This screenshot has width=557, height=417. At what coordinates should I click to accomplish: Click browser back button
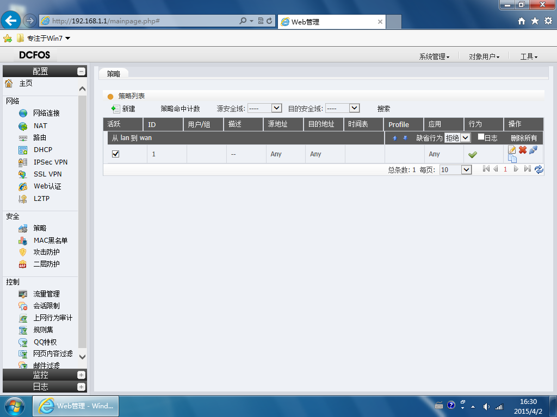coord(11,21)
